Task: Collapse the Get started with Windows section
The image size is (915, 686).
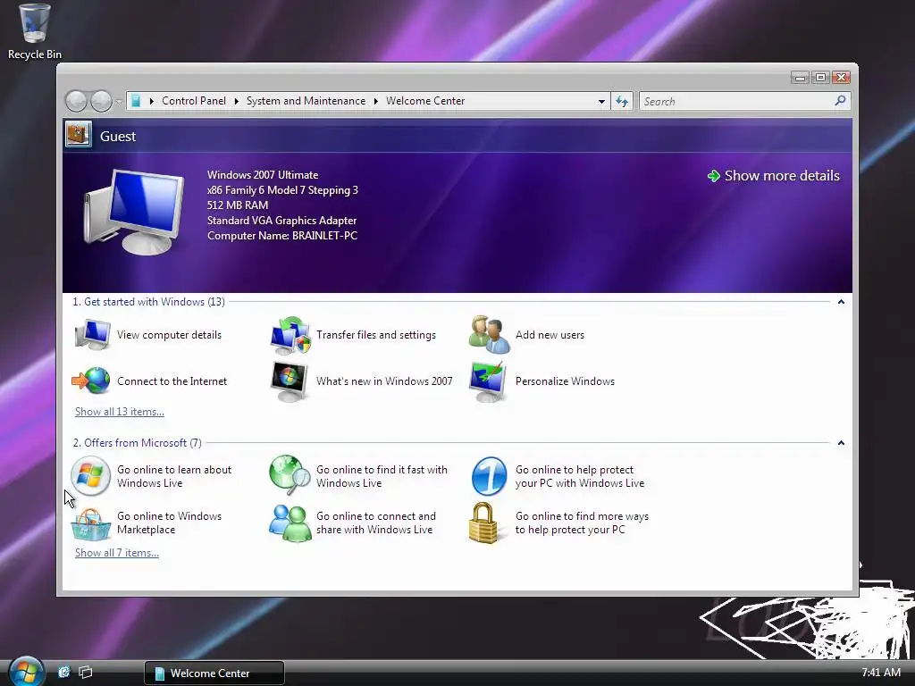Action: [x=841, y=302]
